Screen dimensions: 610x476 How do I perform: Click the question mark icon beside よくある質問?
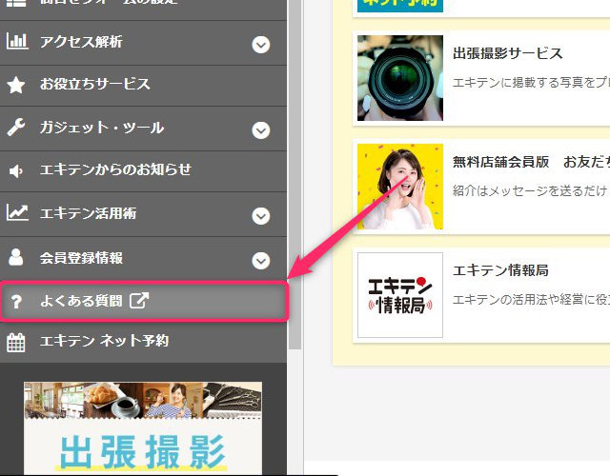tap(16, 301)
